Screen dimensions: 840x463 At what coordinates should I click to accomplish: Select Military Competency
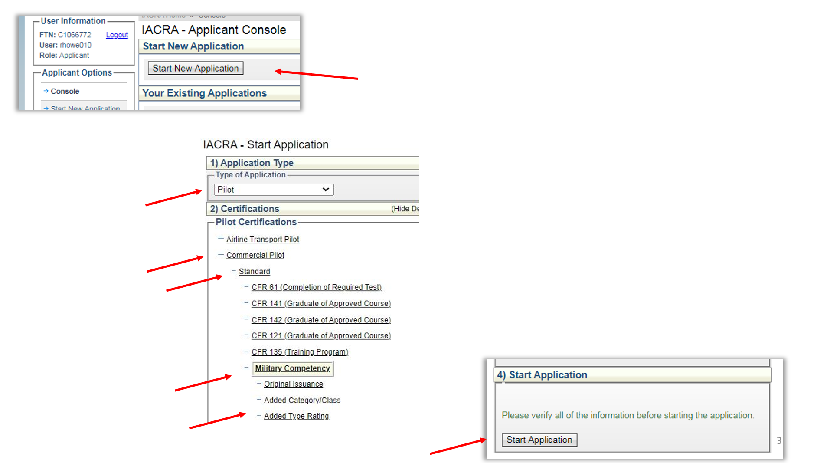click(292, 368)
